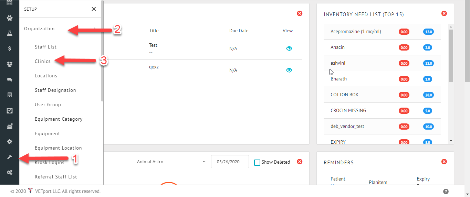This screenshot has height=197, width=470.
Task: Choose Staff Designation menu entry
Action: [55, 90]
